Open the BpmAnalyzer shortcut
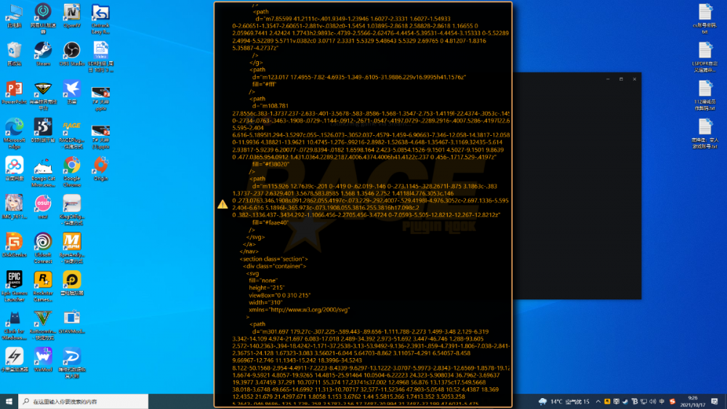This screenshot has height=409, width=727. point(72,248)
